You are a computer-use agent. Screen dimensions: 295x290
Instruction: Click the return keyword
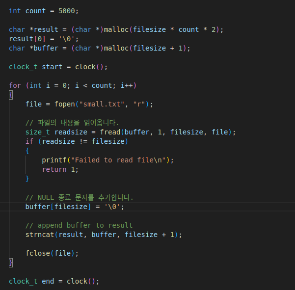54,169
